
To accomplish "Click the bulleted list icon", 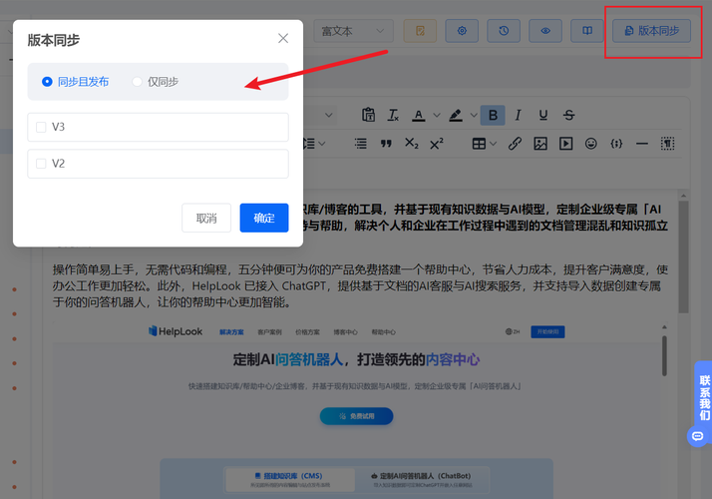I will (361, 144).
